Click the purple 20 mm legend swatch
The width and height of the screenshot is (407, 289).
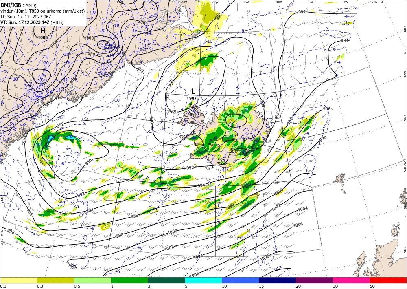pyautogui.click(x=314, y=280)
